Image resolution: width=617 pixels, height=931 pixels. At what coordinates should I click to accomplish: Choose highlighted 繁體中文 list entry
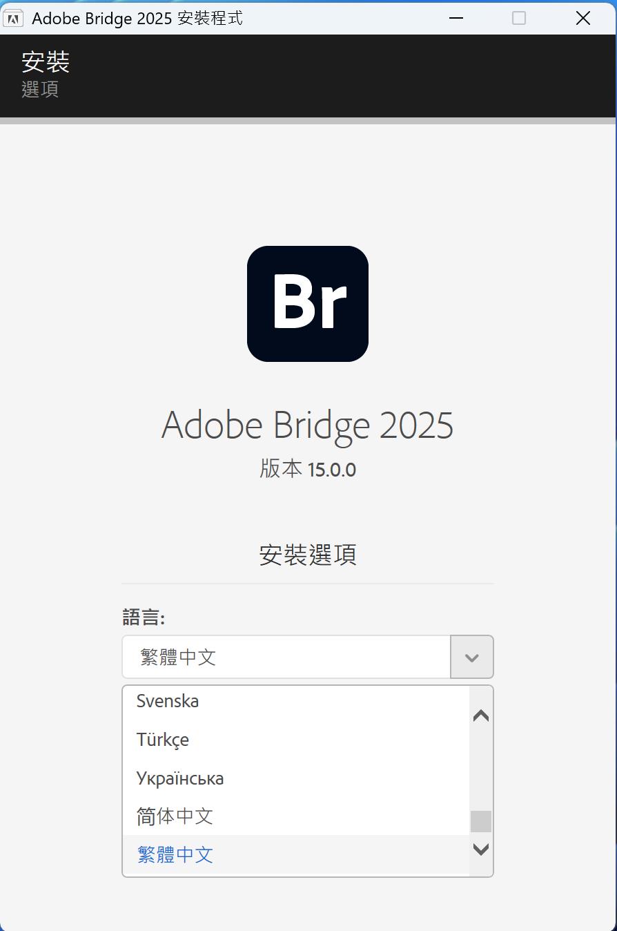click(175, 855)
